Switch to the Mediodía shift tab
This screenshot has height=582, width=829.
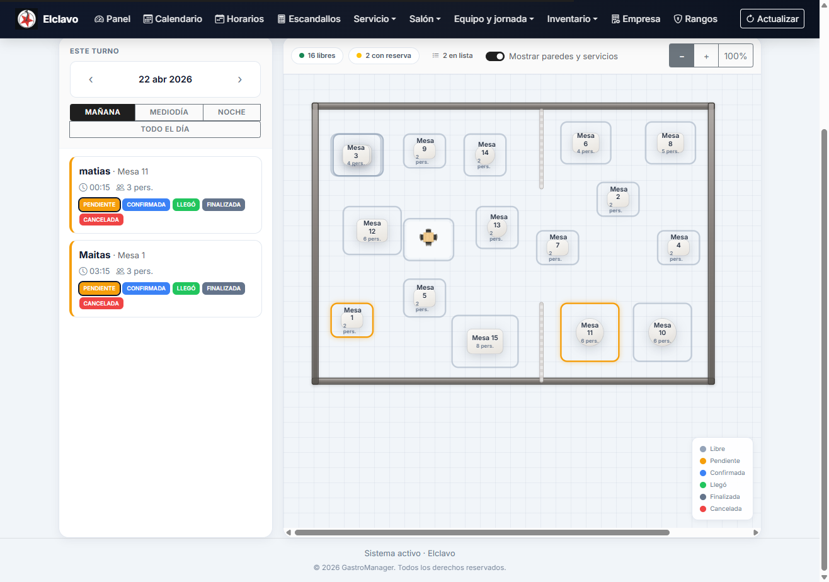pos(169,112)
